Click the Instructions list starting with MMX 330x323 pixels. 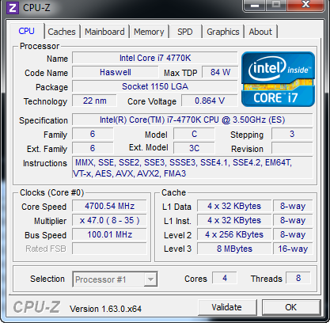(x=192, y=168)
